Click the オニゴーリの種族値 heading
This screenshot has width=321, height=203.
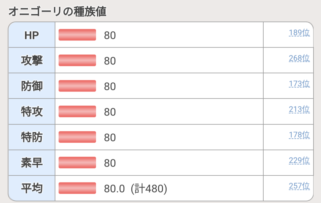pos(57,12)
